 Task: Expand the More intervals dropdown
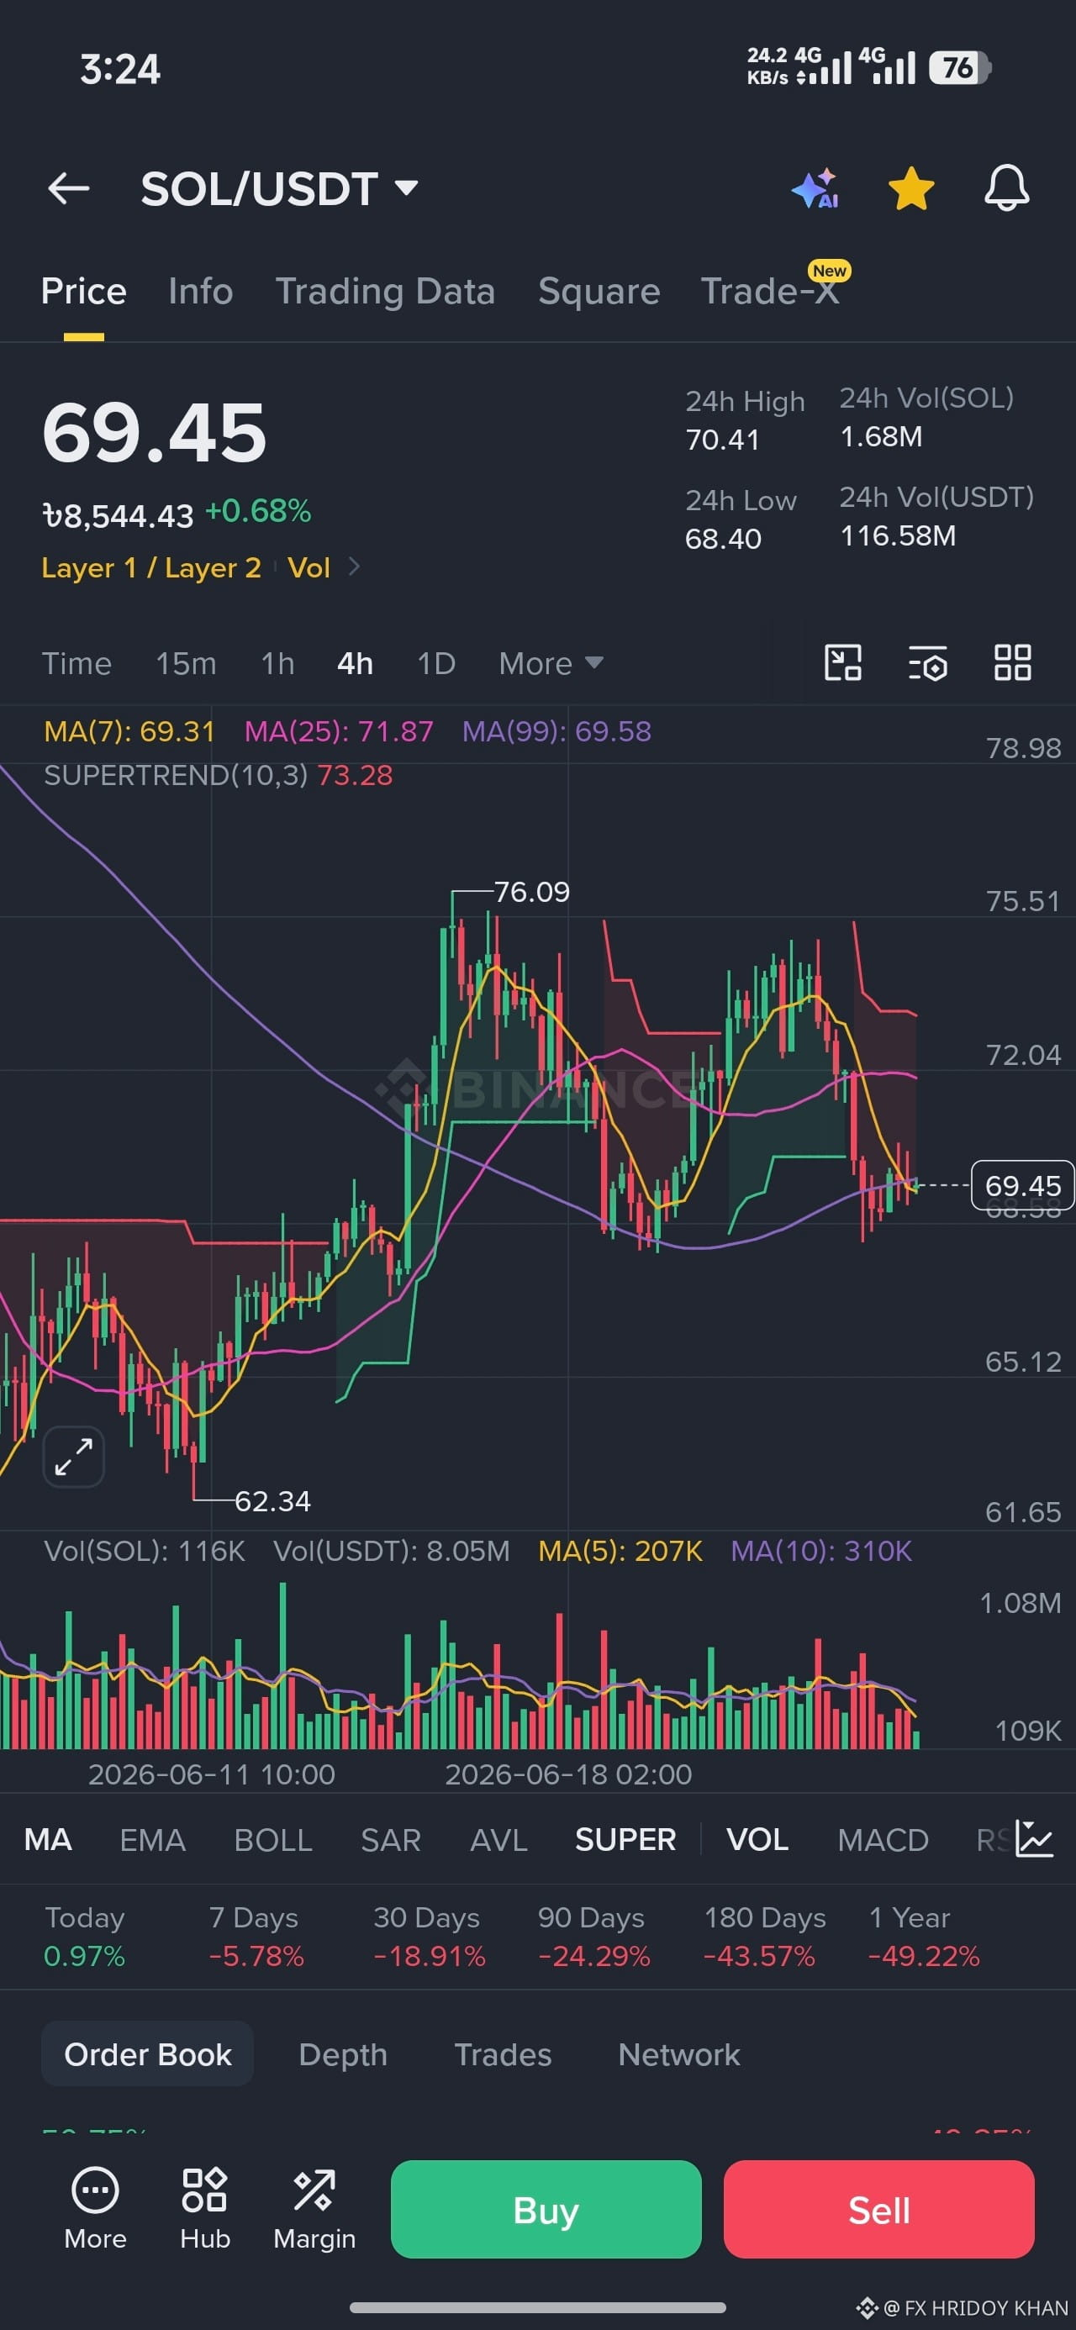pos(551,664)
